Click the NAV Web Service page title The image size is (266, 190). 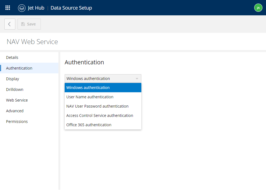[32, 42]
